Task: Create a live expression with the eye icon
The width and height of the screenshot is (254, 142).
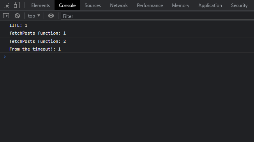Action: 51,16
